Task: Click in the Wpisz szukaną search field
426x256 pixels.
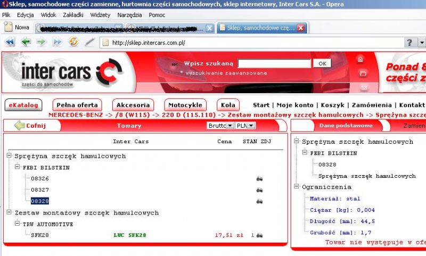Action: (274, 63)
